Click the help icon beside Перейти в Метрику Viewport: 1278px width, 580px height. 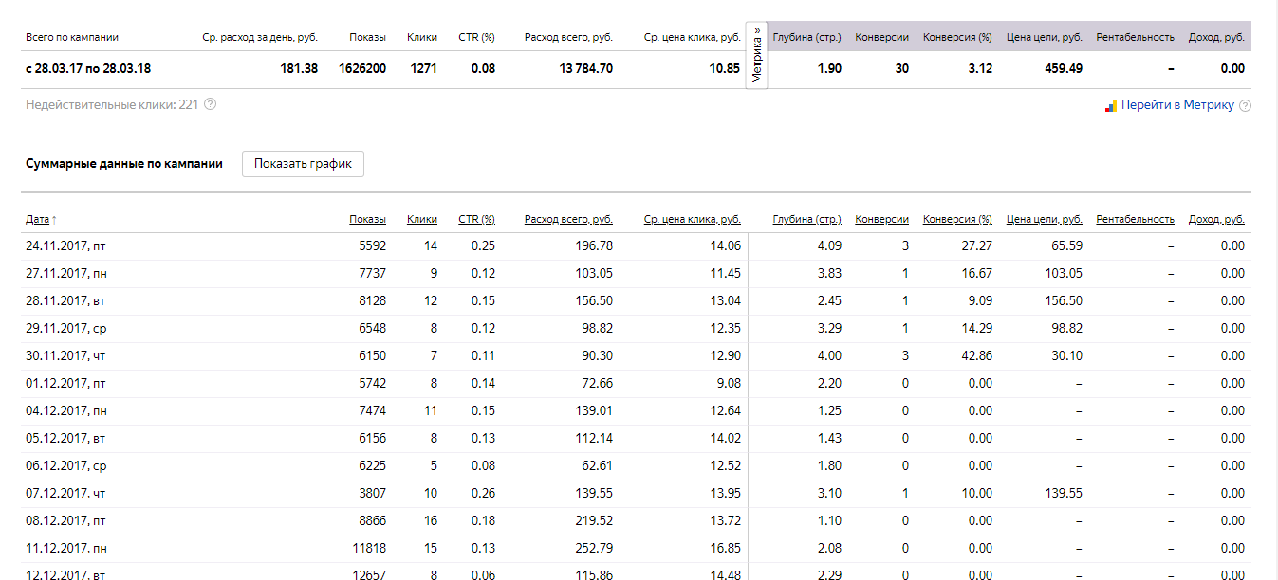(x=1245, y=106)
